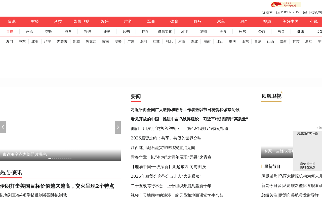Open 凤凰聚焦 program link
This screenshot has width=322, height=201.
292,176
